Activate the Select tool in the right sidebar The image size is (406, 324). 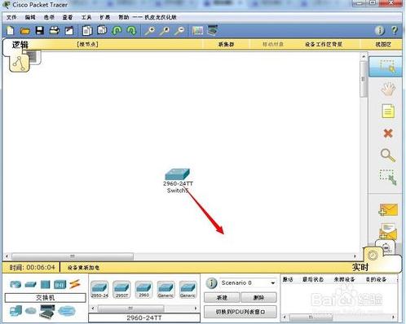(x=386, y=67)
